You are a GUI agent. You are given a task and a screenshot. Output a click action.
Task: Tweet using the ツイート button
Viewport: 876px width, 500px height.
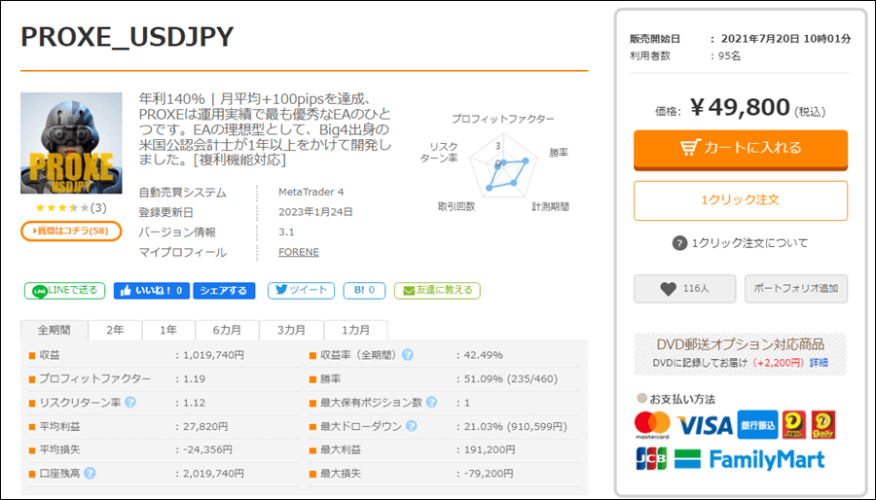click(x=301, y=290)
